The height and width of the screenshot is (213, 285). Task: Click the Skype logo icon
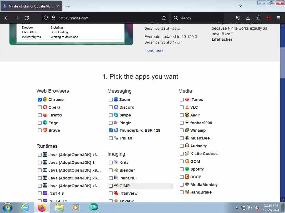point(116,115)
